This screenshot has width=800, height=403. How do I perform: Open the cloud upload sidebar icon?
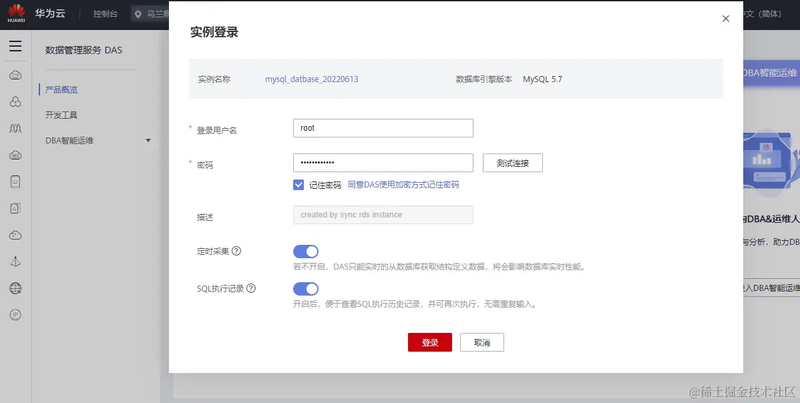(15, 235)
